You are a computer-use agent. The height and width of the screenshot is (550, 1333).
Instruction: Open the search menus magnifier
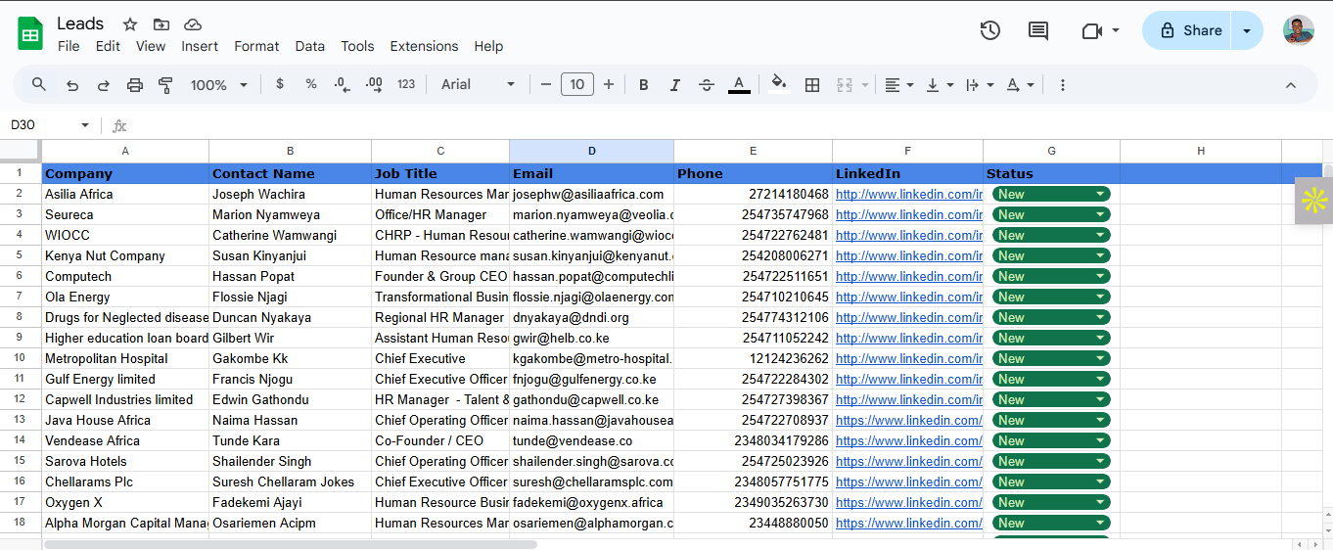(39, 84)
